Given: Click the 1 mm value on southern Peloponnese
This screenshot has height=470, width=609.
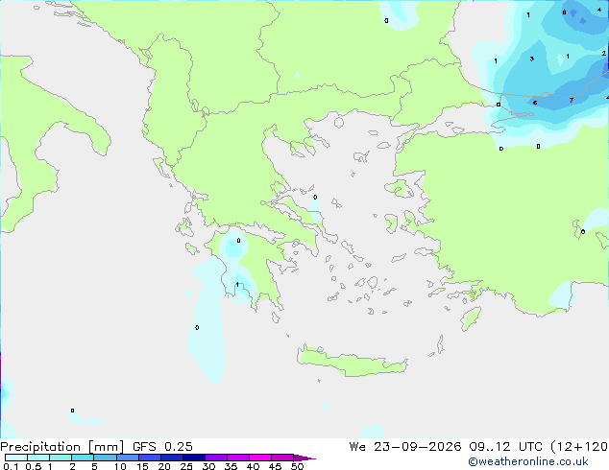Looking at the screenshot, I should pos(237,285).
